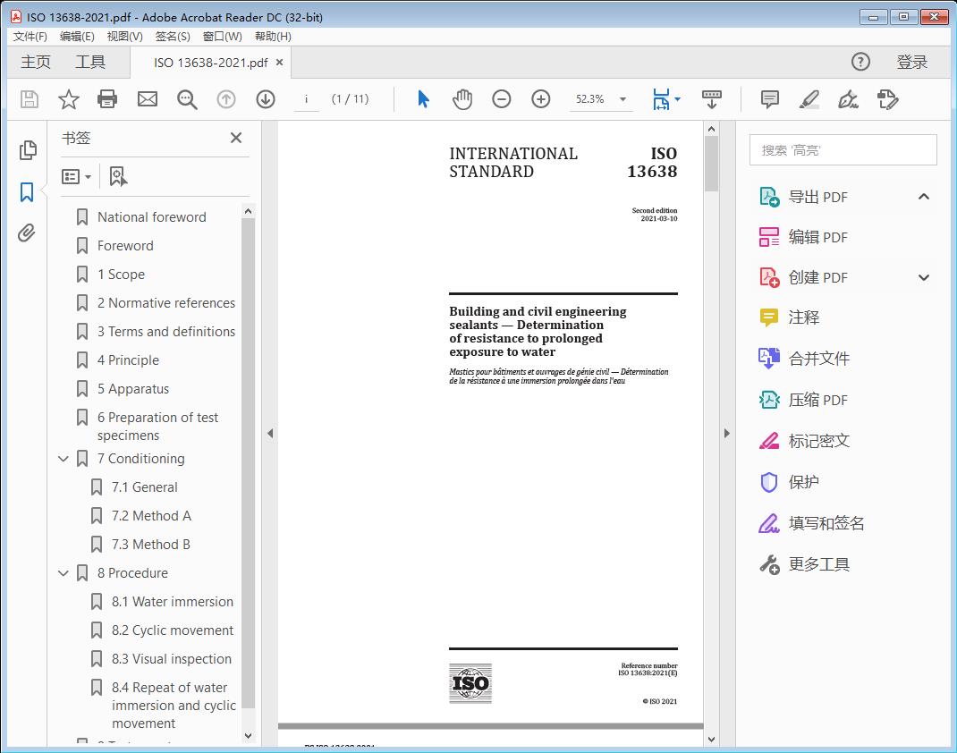Toggle the bookmarks panel in sidebar
This screenshot has height=753, width=957.
coord(27,191)
